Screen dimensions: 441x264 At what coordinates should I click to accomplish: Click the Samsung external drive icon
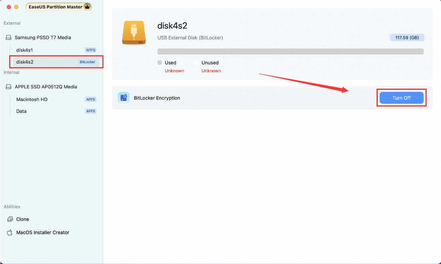[x=9, y=37]
